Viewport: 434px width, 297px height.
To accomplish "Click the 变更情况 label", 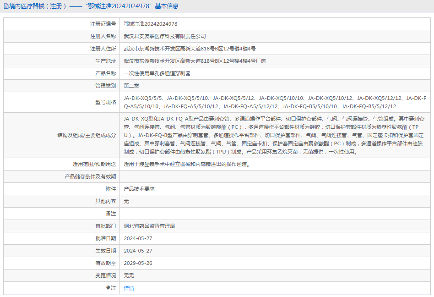I will click(105, 275).
